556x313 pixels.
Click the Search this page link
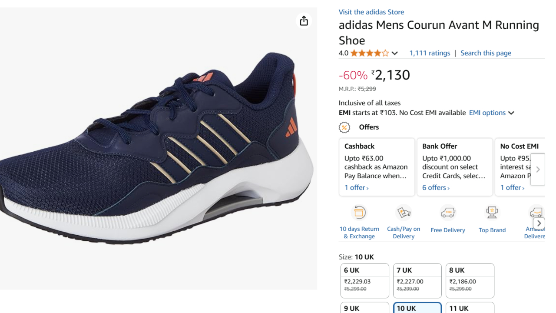[x=486, y=53]
